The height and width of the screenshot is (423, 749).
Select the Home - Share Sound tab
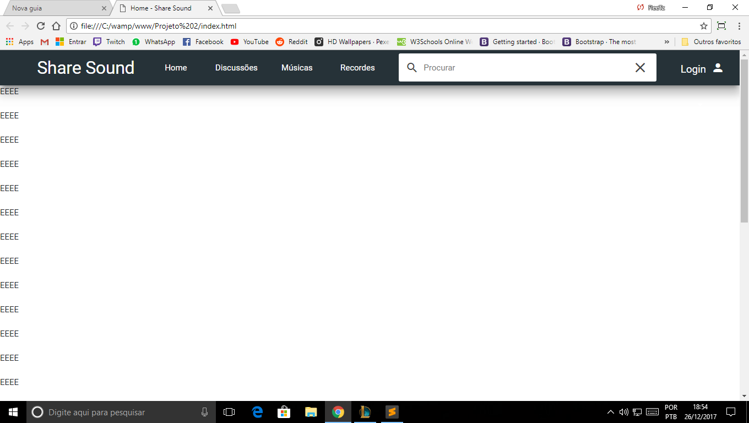click(165, 8)
